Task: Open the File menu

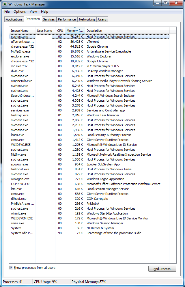Action: [x=7, y=12]
